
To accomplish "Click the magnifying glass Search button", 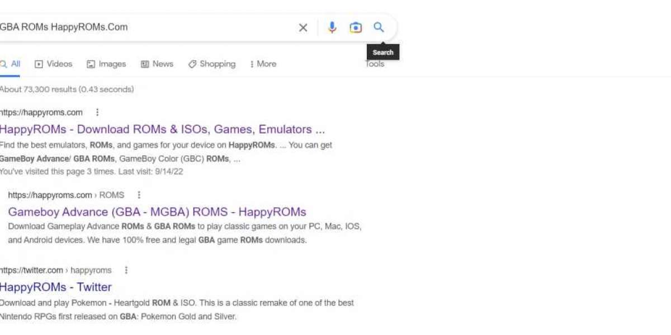I will (x=379, y=27).
